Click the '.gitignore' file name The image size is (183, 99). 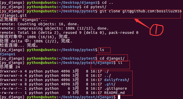(115, 88)
